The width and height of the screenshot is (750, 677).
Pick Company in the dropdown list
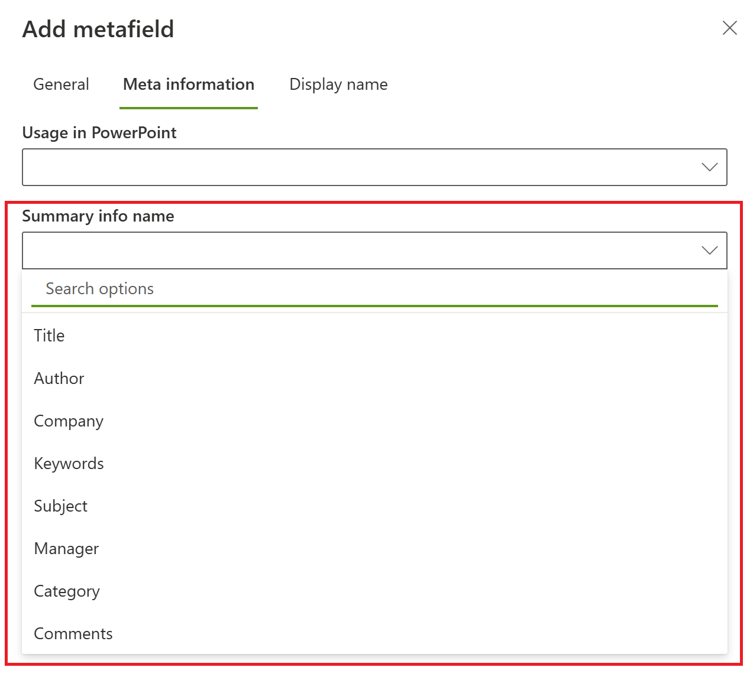[x=69, y=421]
